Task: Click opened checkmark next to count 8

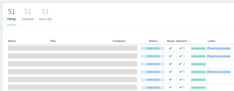Action: [x=181, y=72]
